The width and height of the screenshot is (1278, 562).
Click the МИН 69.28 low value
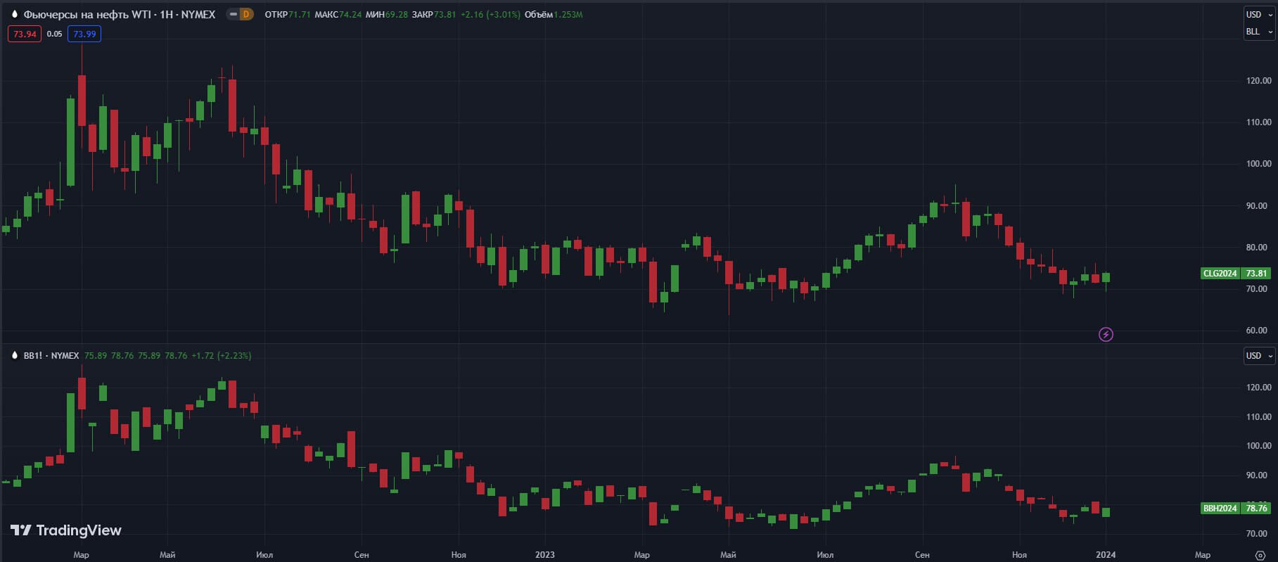pyautogui.click(x=387, y=14)
